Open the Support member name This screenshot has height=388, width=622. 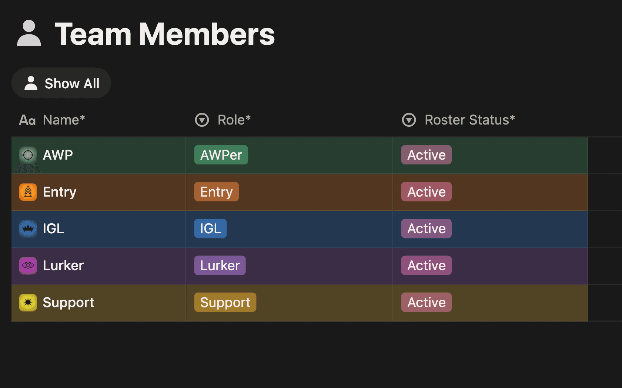[68, 303]
